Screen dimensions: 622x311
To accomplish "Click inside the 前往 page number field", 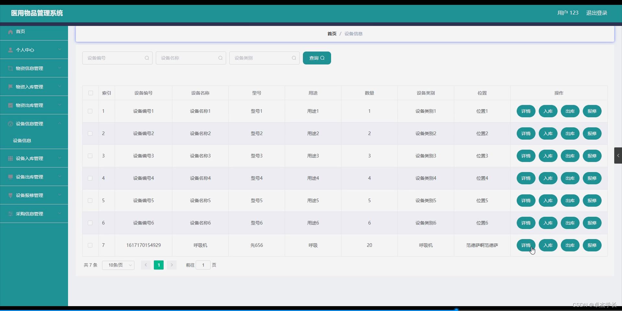I will click(x=203, y=265).
